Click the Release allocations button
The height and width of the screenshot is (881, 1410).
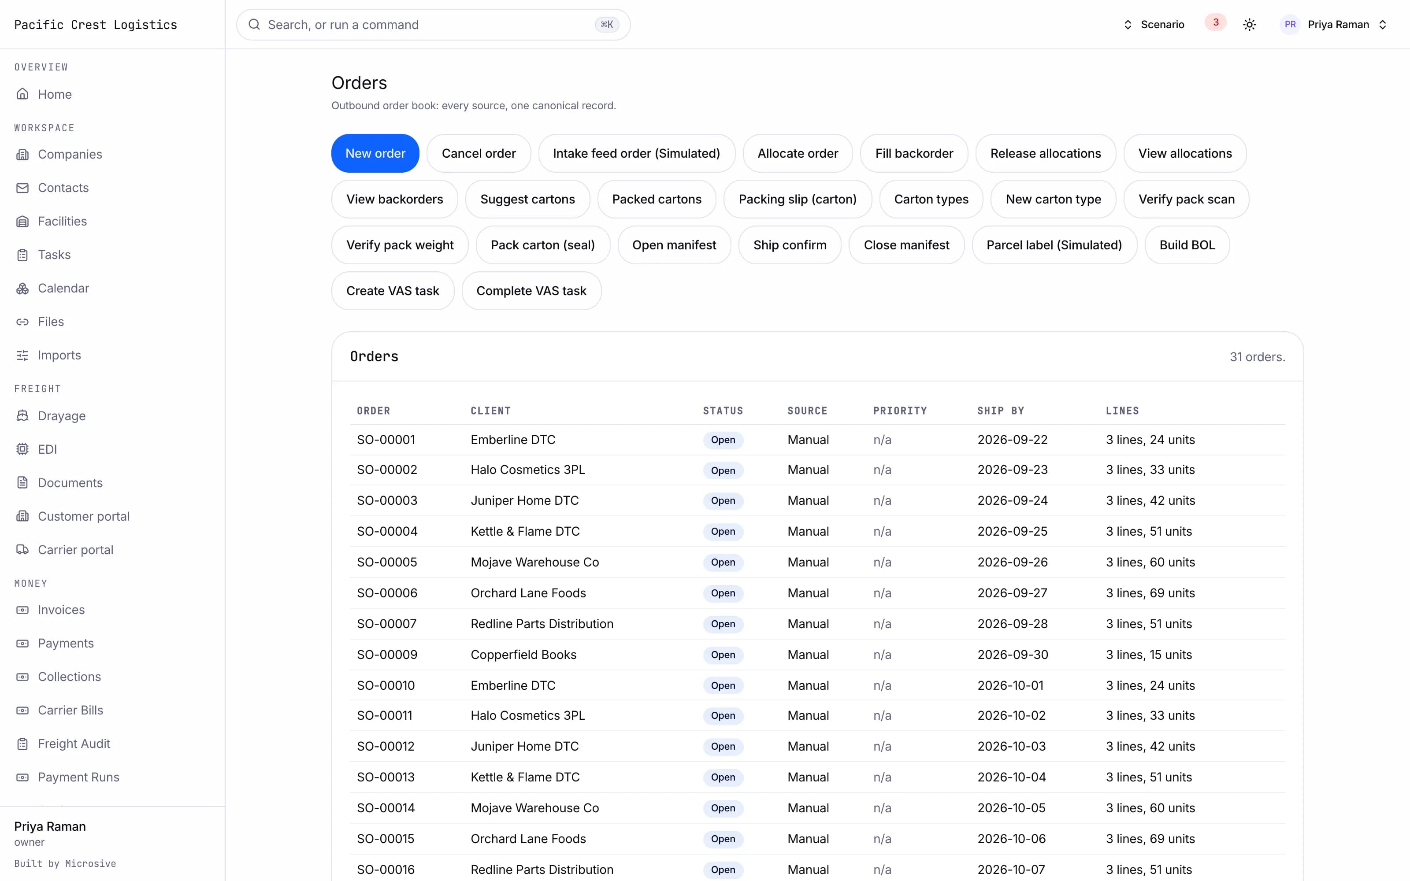pyautogui.click(x=1045, y=153)
